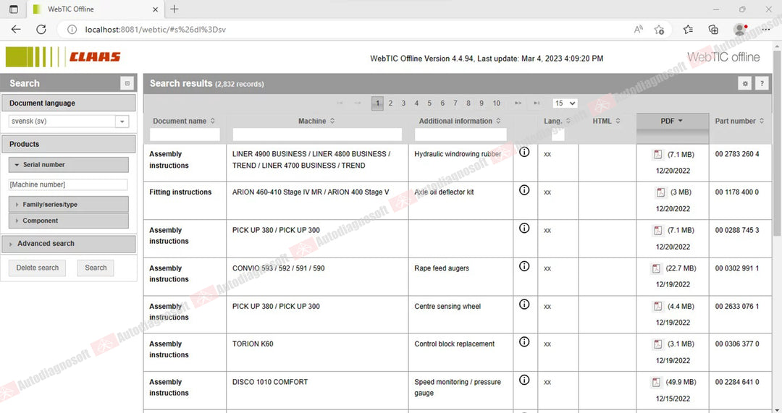The height and width of the screenshot is (413, 782).
Task: Open PDF icon for part 00 0288 745 3
Action: click(x=657, y=230)
